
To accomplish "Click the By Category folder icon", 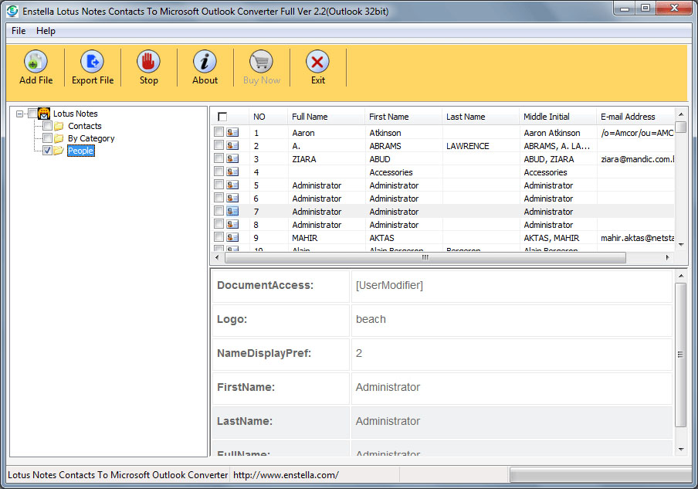I will (59, 138).
